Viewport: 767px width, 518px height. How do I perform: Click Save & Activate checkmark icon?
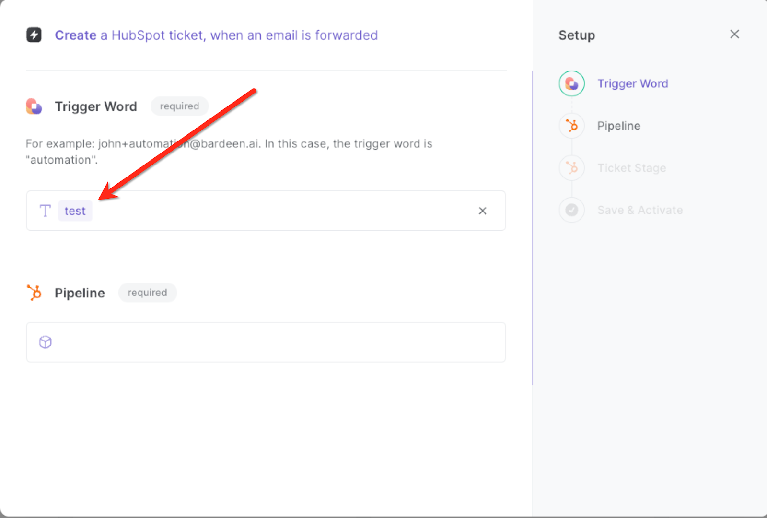coord(572,210)
